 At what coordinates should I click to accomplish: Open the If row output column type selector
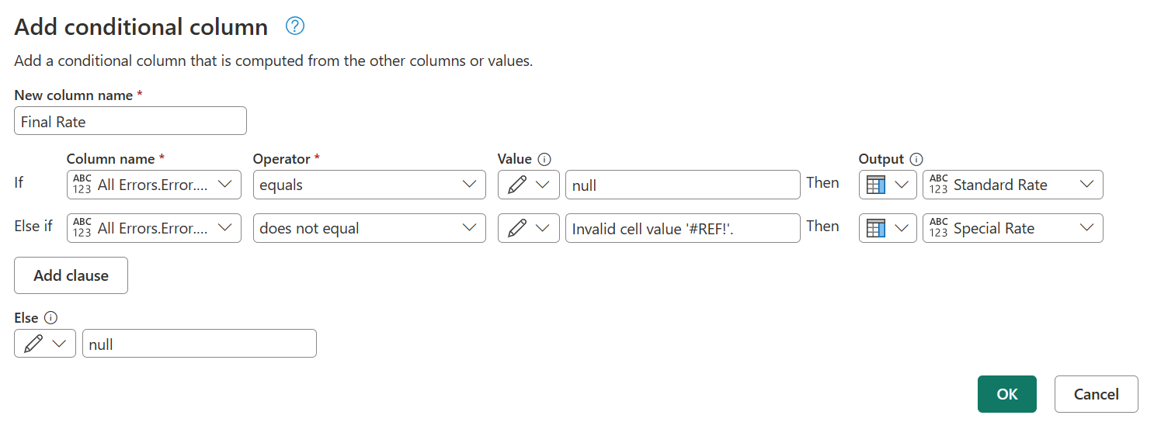(x=887, y=185)
